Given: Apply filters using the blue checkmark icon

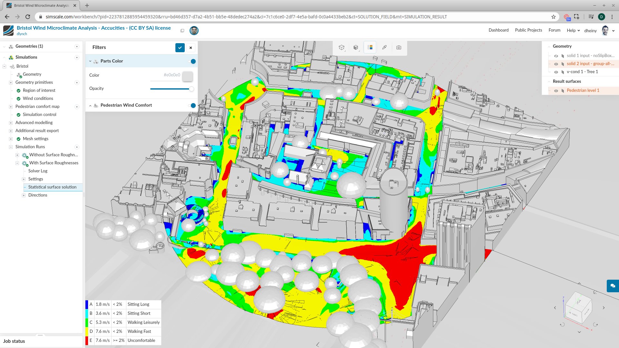Looking at the screenshot, I should point(180,47).
